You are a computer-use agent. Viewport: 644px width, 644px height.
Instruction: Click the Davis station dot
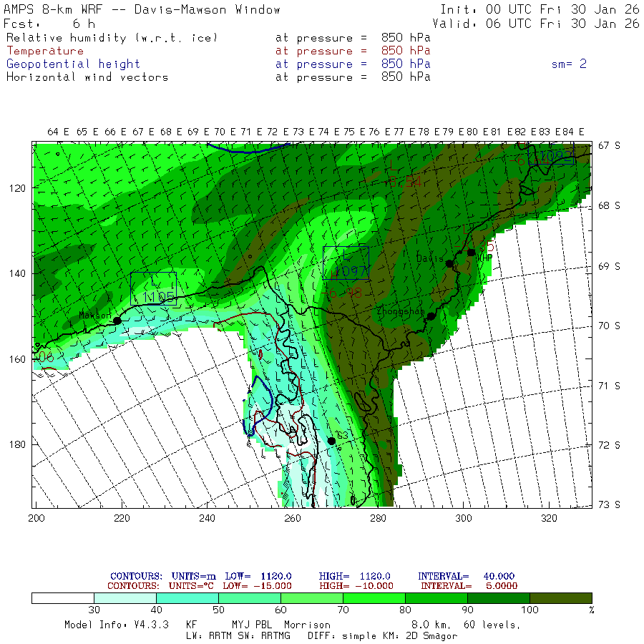(x=450, y=263)
